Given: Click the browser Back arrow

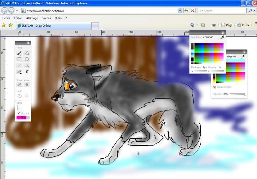Looking at the screenshot, I should tap(4, 11).
